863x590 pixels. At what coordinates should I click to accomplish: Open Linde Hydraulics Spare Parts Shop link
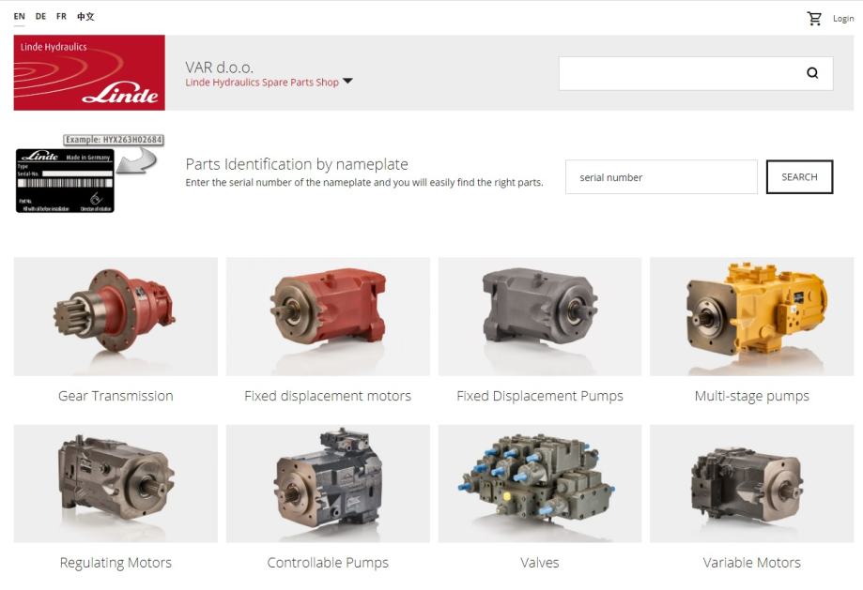(x=262, y=82)
